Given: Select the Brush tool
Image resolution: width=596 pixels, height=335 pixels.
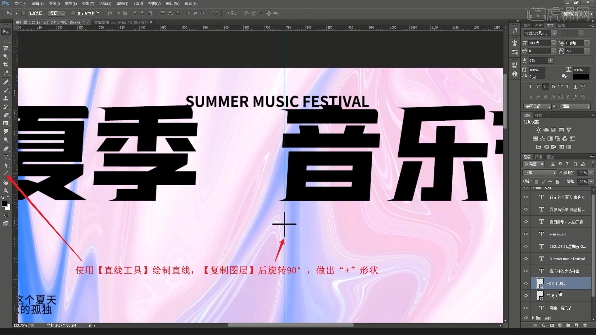Looking at the screenshot, I should (6, 90).
